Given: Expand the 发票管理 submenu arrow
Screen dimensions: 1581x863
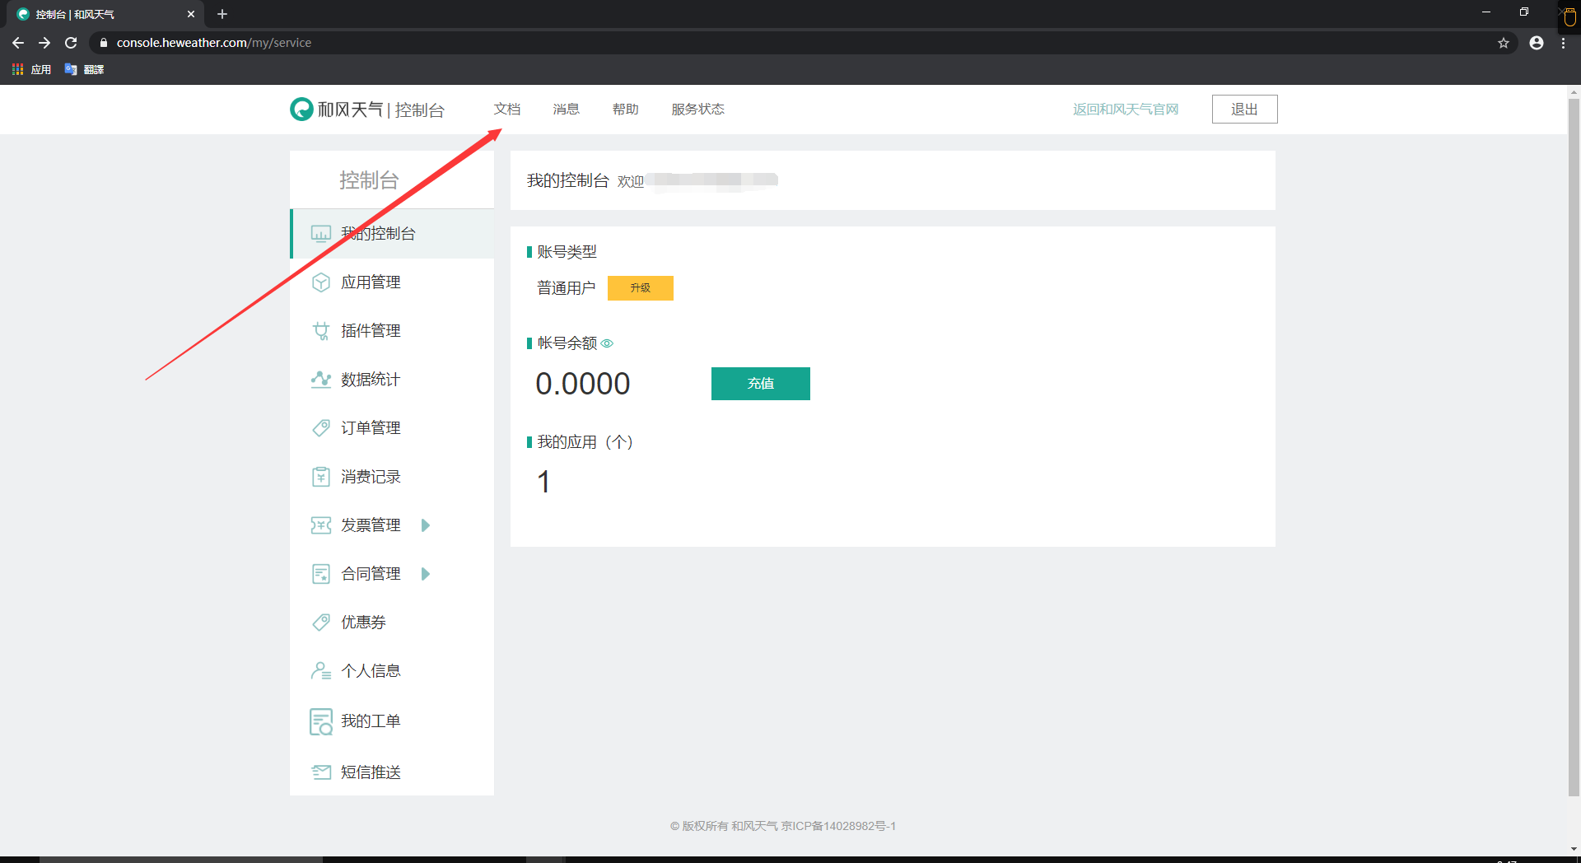Looking at the screenshot, I should (x=426, y=525).
